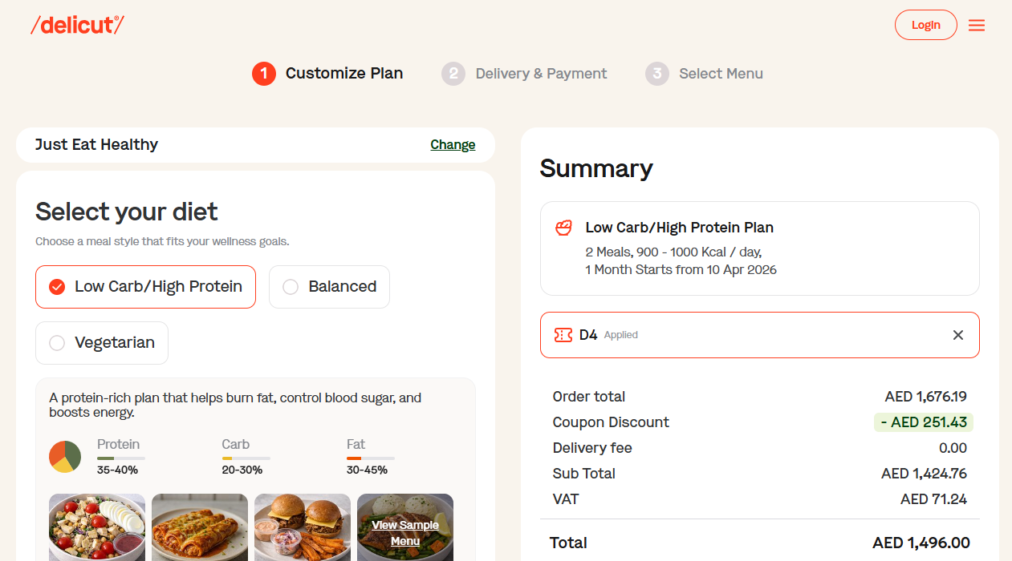Switch to the Select Menu step

tap(704, 73)
